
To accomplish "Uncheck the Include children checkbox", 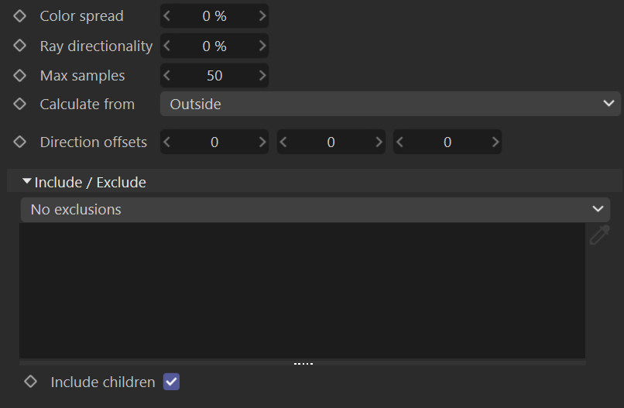I will click(172, 382).
